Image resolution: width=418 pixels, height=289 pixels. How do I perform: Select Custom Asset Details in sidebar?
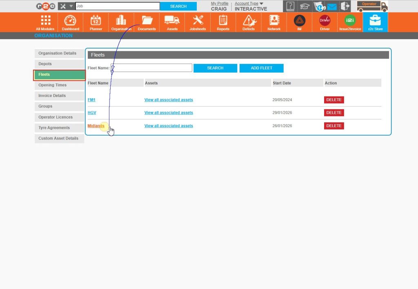tap(59, 138)
